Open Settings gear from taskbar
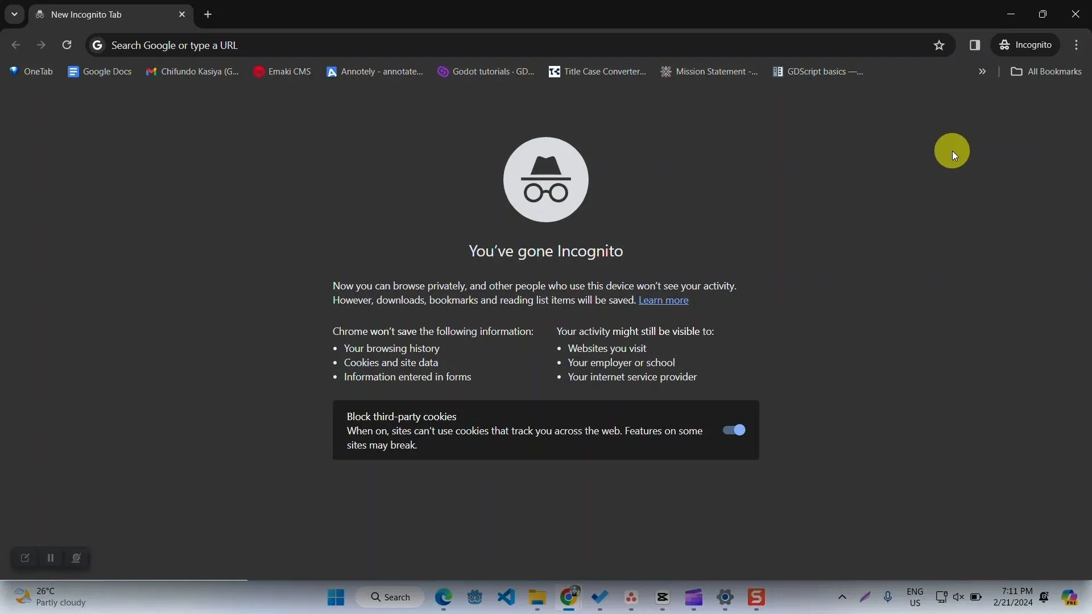This screenshot has height=614, width=1092. (725, 598)
